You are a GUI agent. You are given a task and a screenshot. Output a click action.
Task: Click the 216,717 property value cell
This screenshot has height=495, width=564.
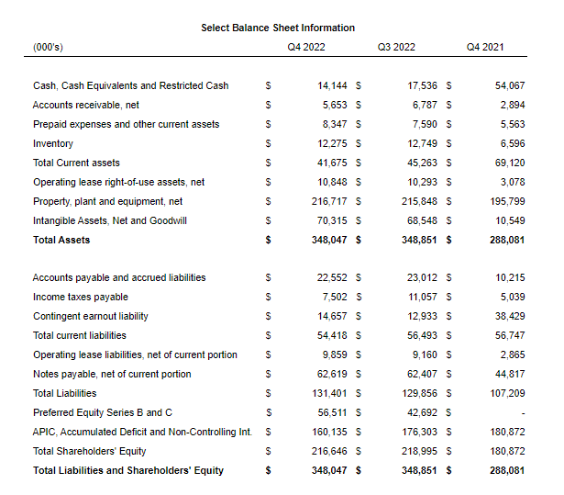coord(329,201)
